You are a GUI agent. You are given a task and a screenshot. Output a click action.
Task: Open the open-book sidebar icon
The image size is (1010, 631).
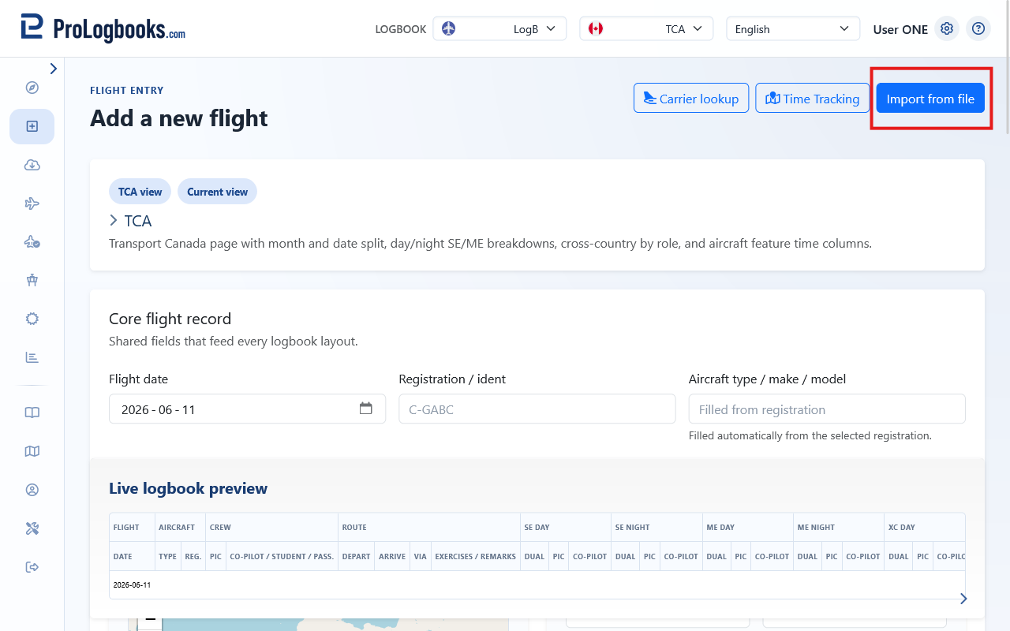tap(32, 413)
